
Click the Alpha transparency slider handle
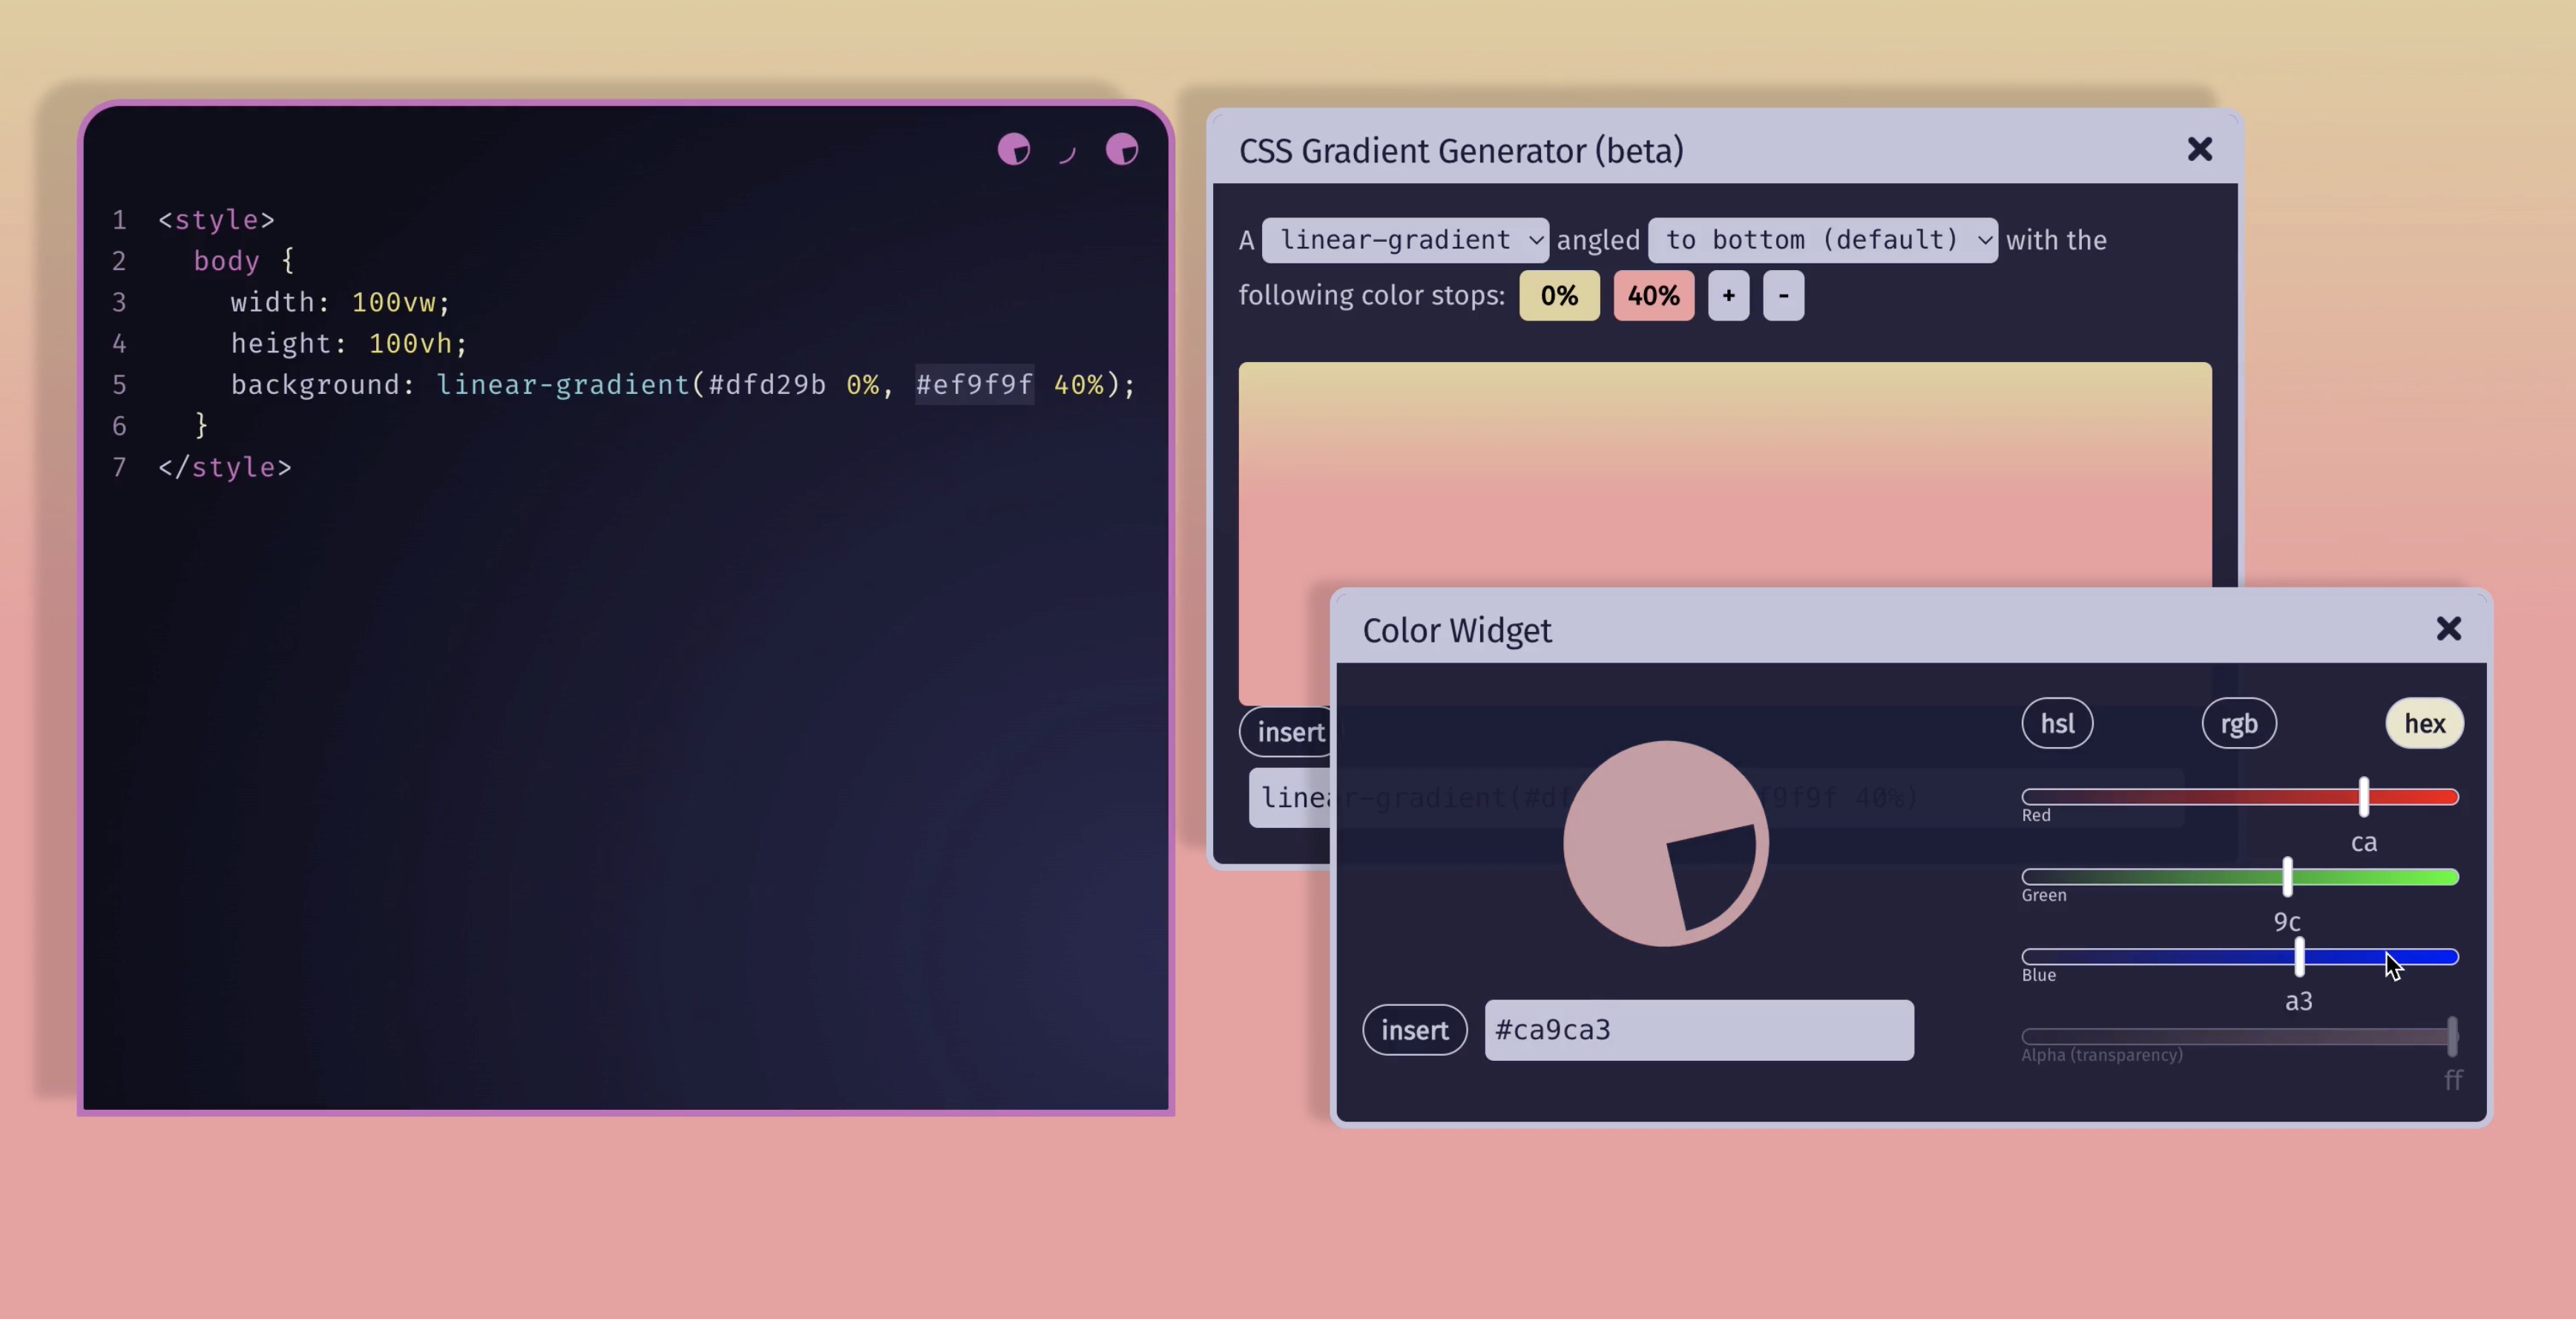[2452, 1036]
